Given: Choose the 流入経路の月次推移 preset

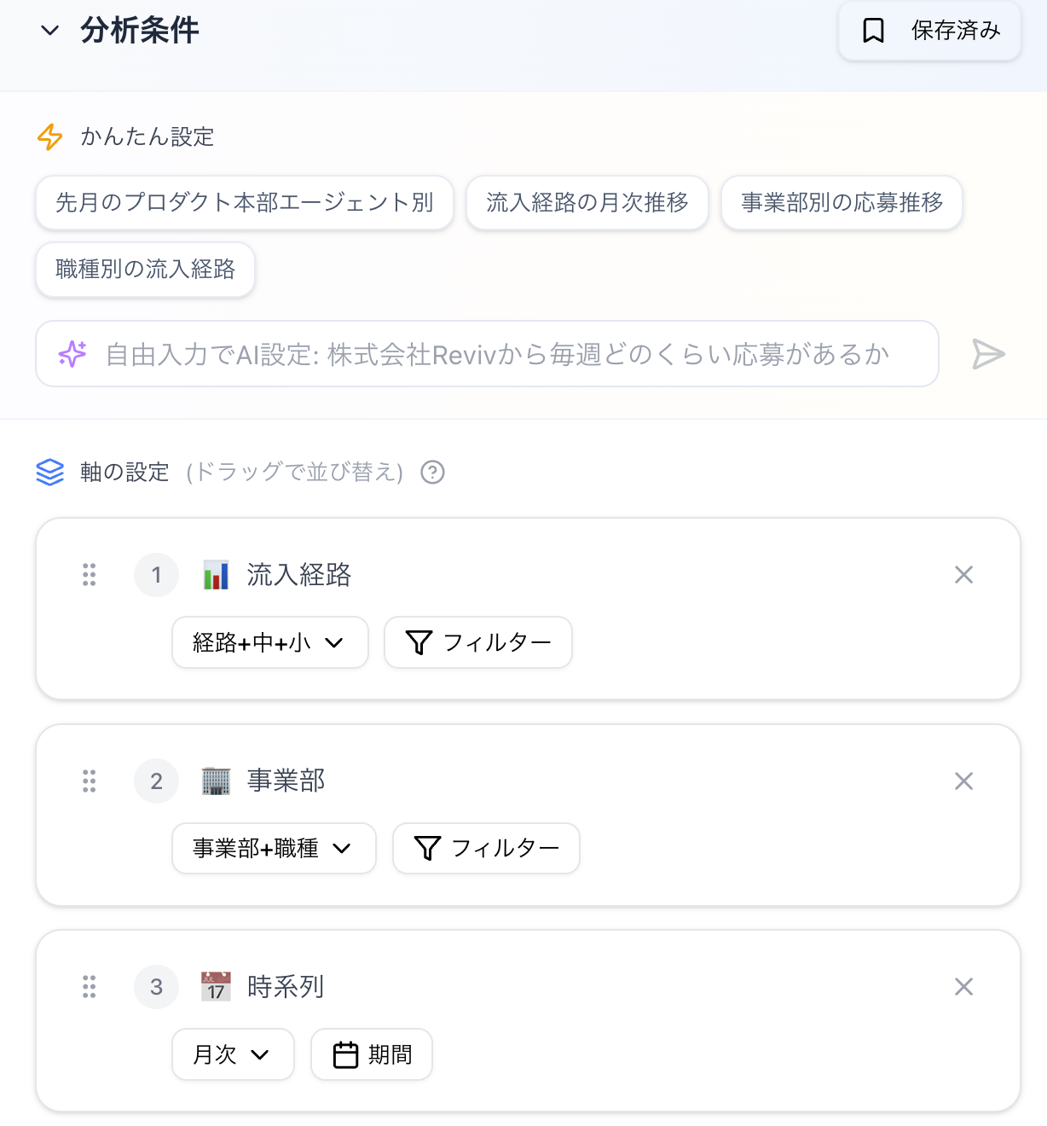Looking at the screenshot, I should [x=587, y=203].
